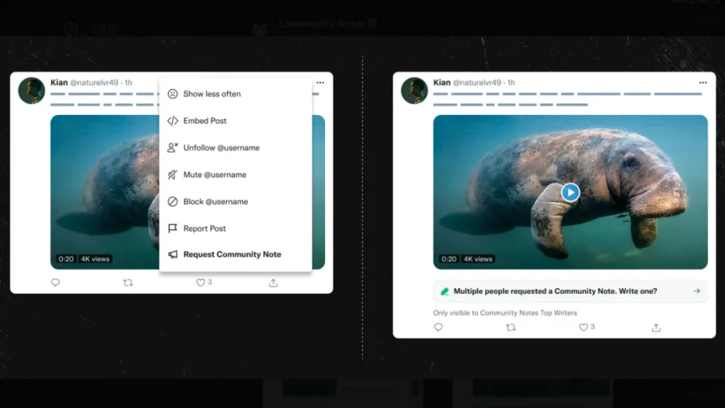Image resolution: width=725 pixels, height=408 pixels.
Task: Click Kian's profile avatar picture
Action: pos(30,90)
